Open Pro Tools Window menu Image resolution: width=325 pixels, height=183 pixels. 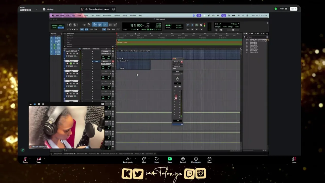tap(133, 16)
